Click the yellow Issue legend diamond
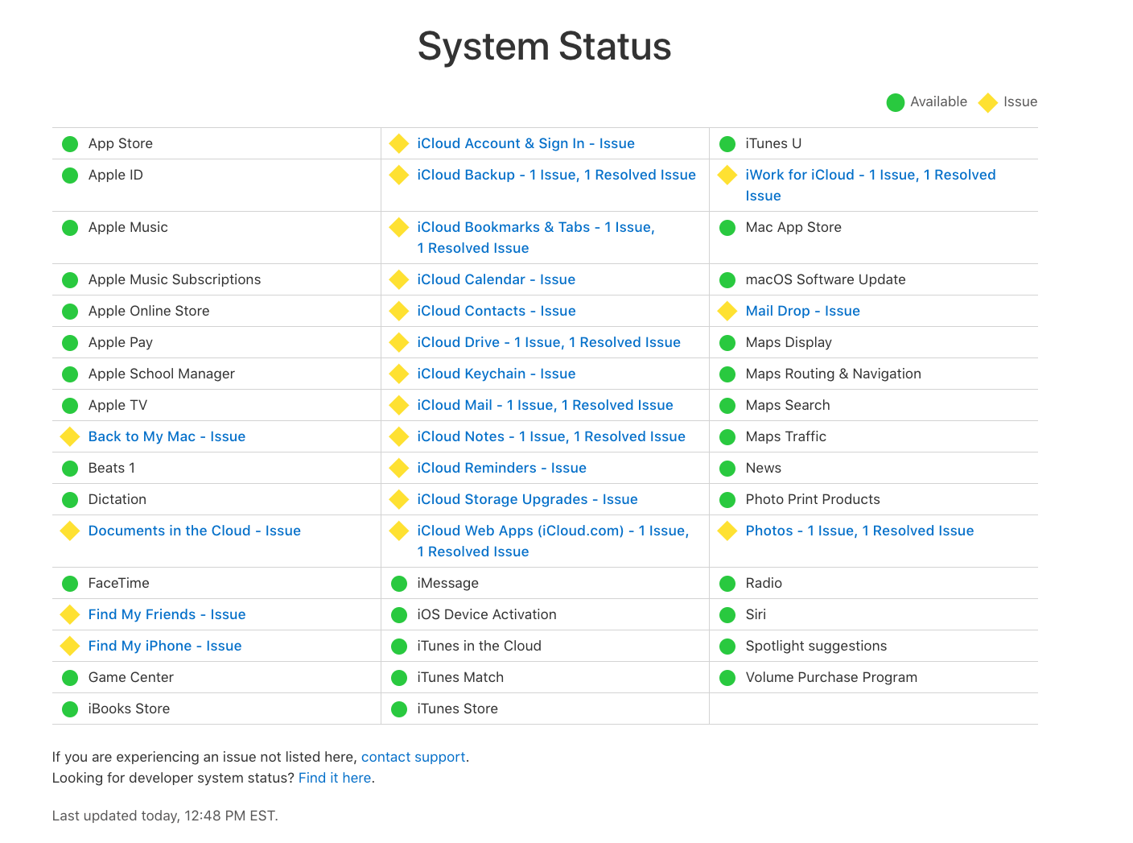This screenshot has width=1133, height=843. pyautogui.click(x=987, y=102)
